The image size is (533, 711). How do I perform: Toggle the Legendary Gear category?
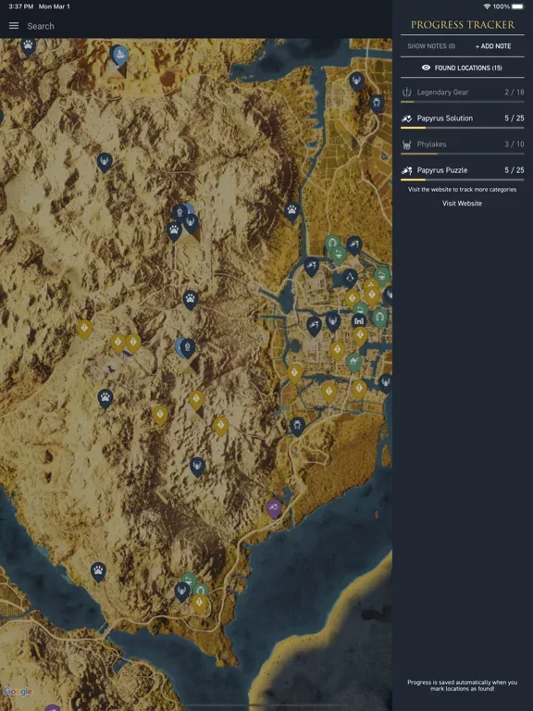tap(463, 92)
